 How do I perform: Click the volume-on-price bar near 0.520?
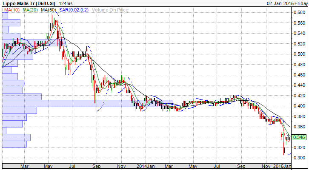click(34, 42)
